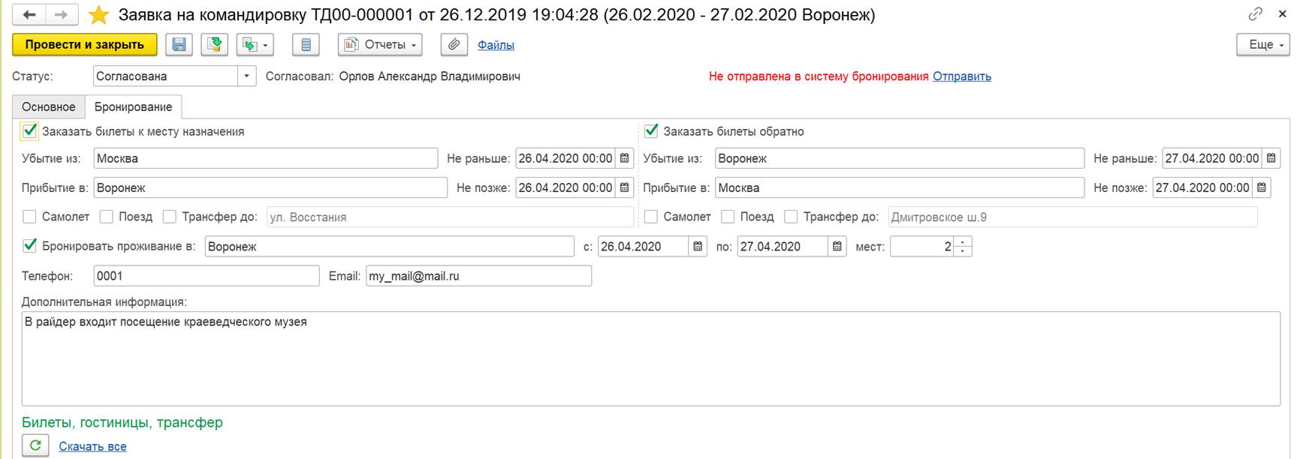Click the paperclip attachment icon

tap(454, 45)
